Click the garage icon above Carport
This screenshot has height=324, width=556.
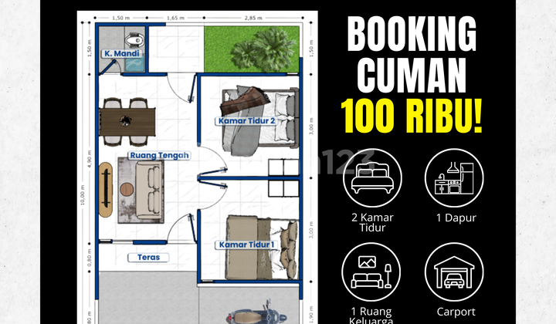coord(454,273)
